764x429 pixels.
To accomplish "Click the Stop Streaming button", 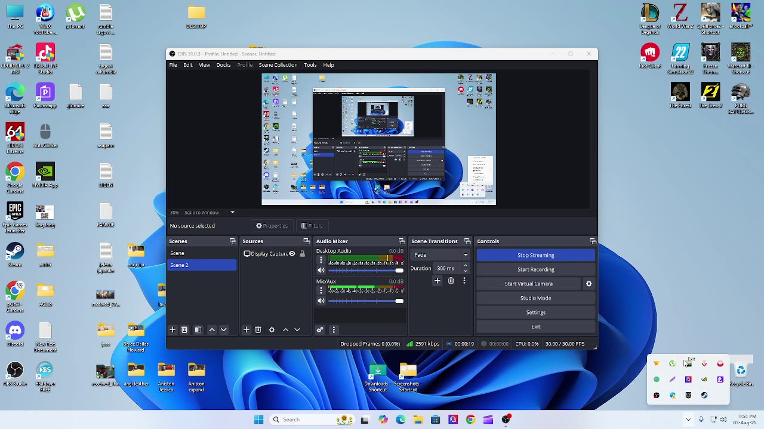I will tap(535, 255).
